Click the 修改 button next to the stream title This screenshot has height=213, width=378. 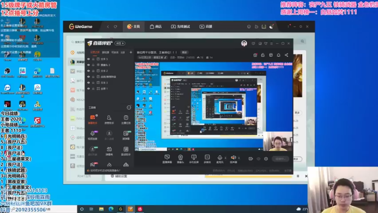click(184, 53)
